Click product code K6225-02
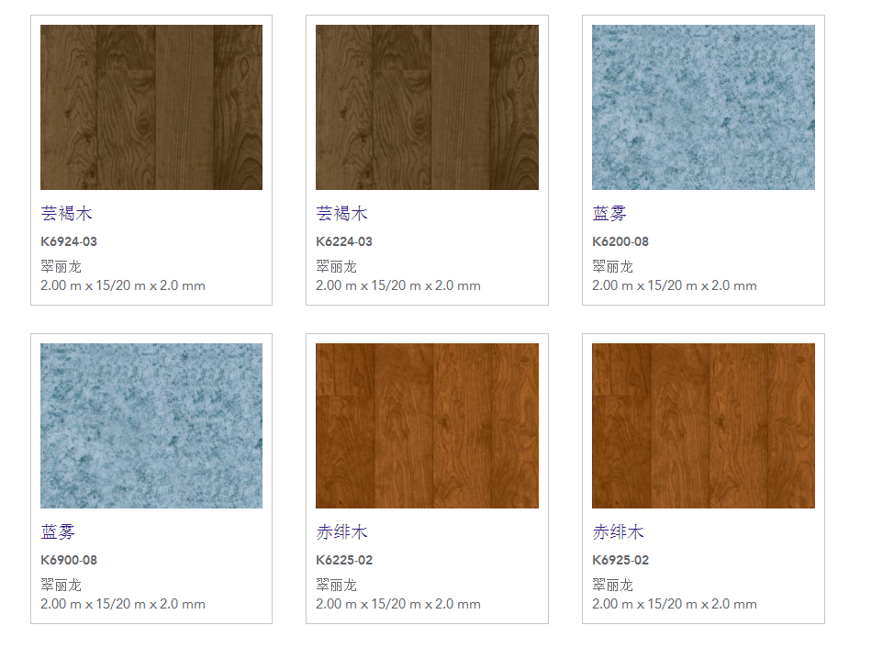This screenshot has width=894, height=648. click(x=344, y=561)
